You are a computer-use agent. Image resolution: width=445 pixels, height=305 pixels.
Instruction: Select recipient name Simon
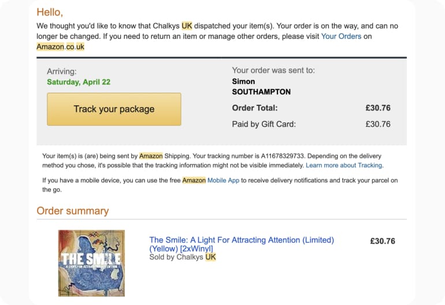[243, 82]
